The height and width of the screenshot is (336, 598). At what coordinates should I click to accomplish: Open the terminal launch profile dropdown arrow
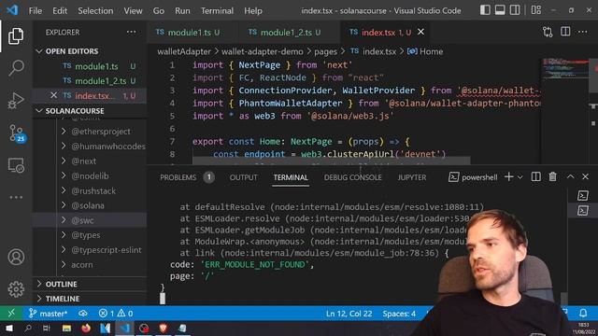coord(520,177)
